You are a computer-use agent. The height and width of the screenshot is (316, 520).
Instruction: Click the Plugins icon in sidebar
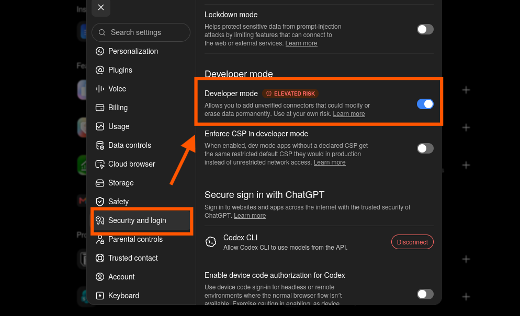point(100,70)
